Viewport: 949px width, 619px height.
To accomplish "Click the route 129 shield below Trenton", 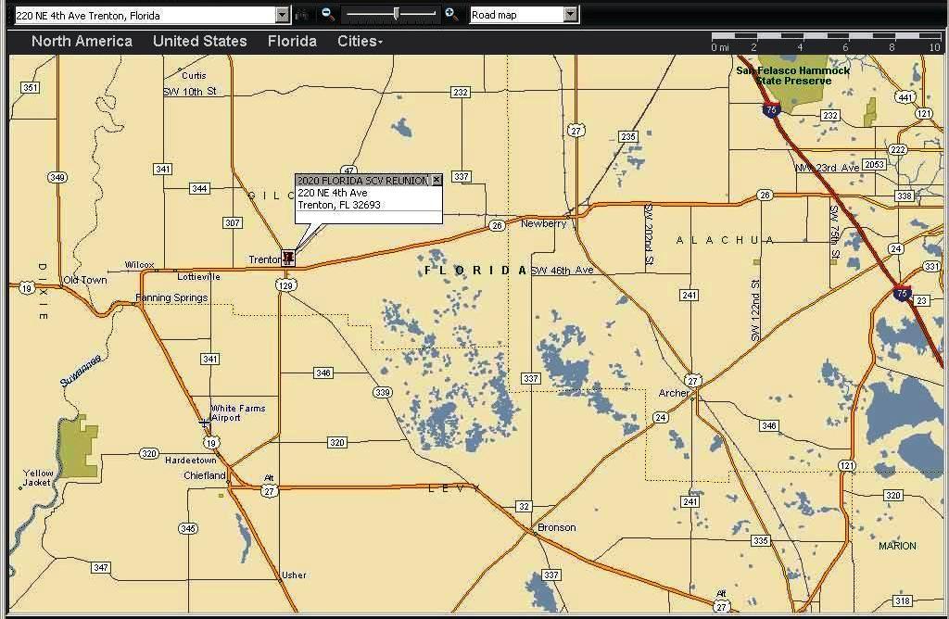I will click(x=286, y=285).
